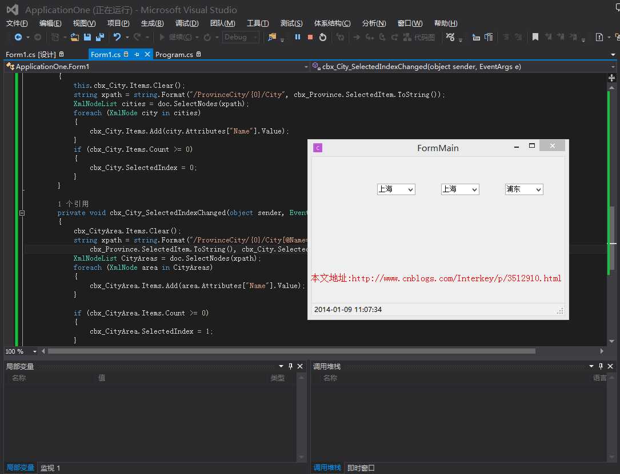Close the Locals (局部变量) panel
Screen dimensions: 620x474
tap(300, 366)
